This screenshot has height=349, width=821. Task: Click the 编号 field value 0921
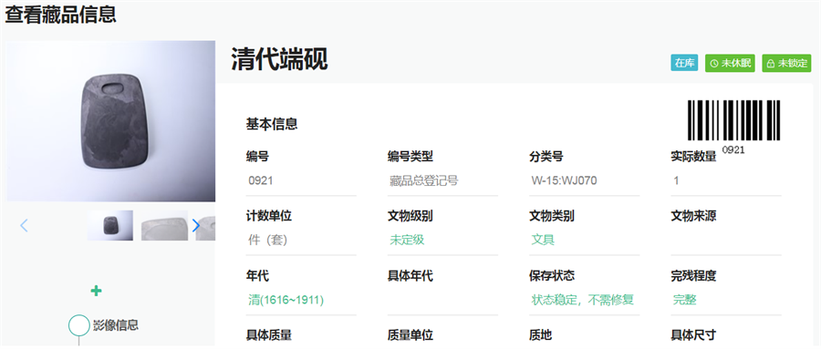tap(301, 181)
